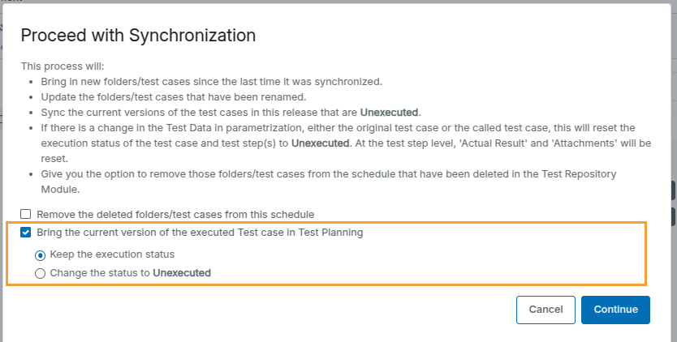This screenshot has height=342, width=677.
Task: Click bold Unexecuted in the radio option label
Action: click(182, 273)
